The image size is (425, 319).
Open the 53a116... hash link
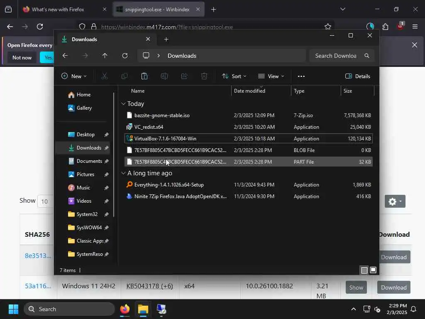[38, 286]
